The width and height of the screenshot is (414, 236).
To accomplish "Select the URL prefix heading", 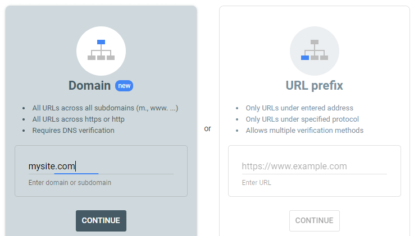I will [314, 86].
